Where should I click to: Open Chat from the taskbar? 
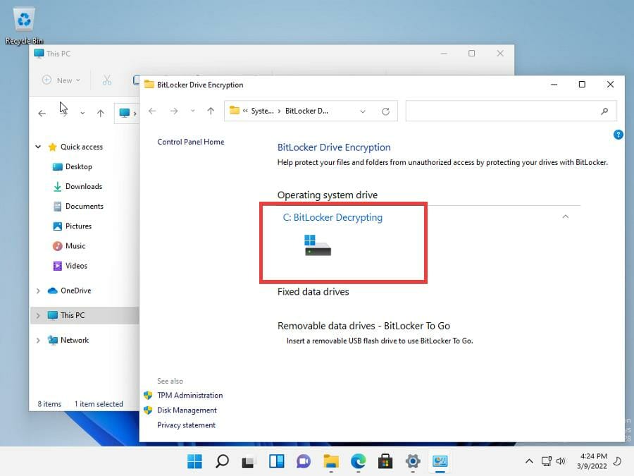click(304, 462)
